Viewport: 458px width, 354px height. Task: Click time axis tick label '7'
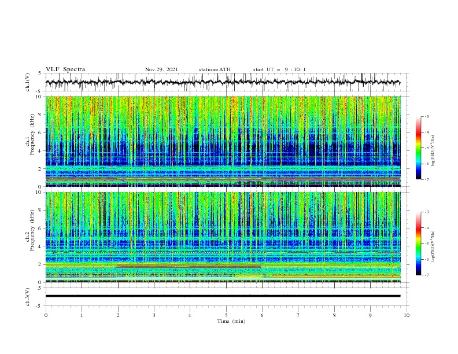[298, 315]
